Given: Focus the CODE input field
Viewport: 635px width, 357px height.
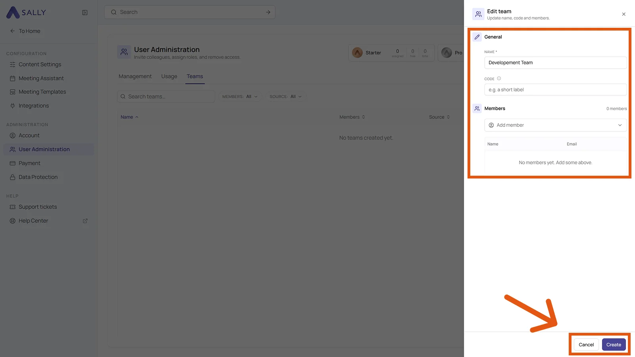Looking at the screenshot, I should point(555,90).
